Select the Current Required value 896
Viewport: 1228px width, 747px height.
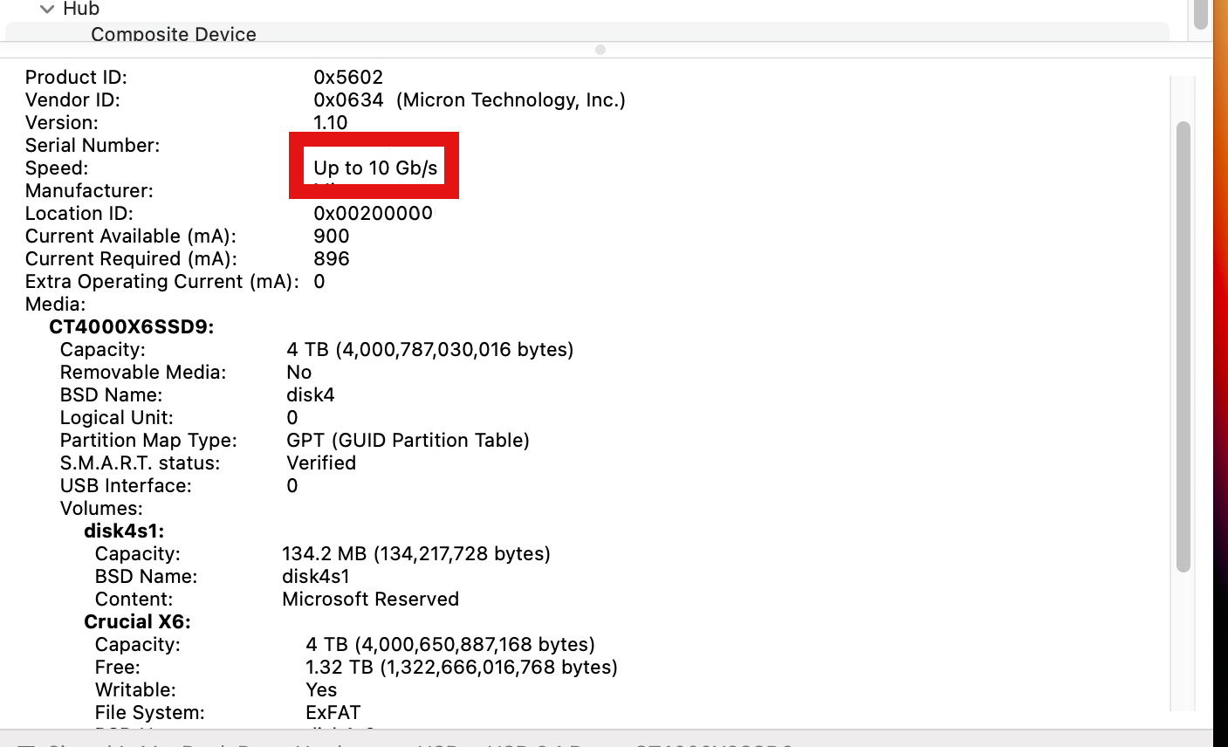[332, 259]
